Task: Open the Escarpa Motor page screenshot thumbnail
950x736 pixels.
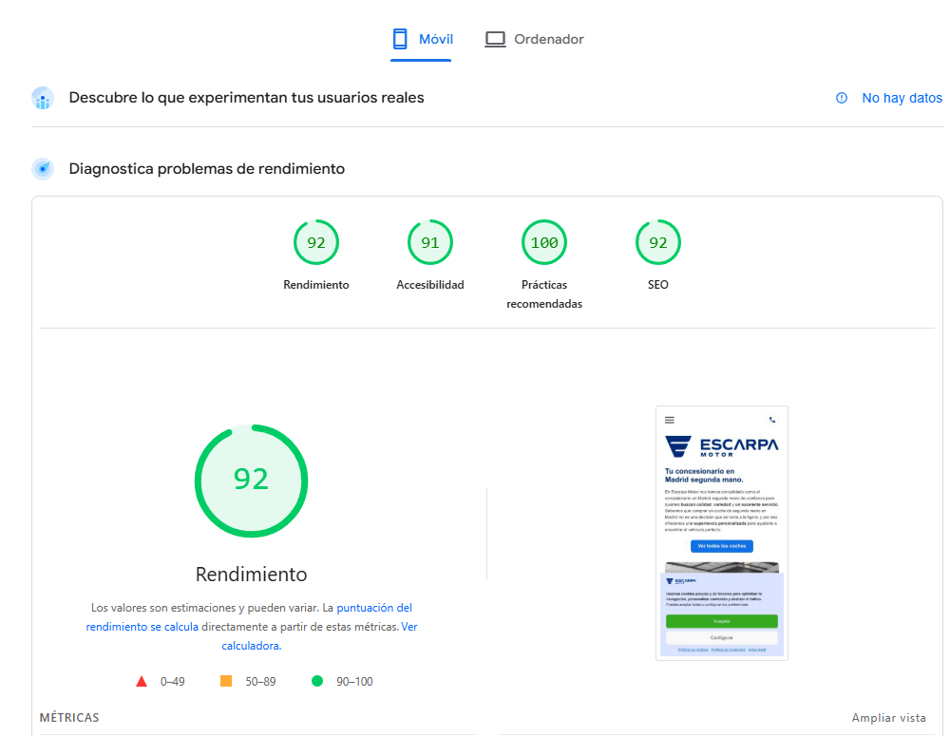Action: point(722,532)
